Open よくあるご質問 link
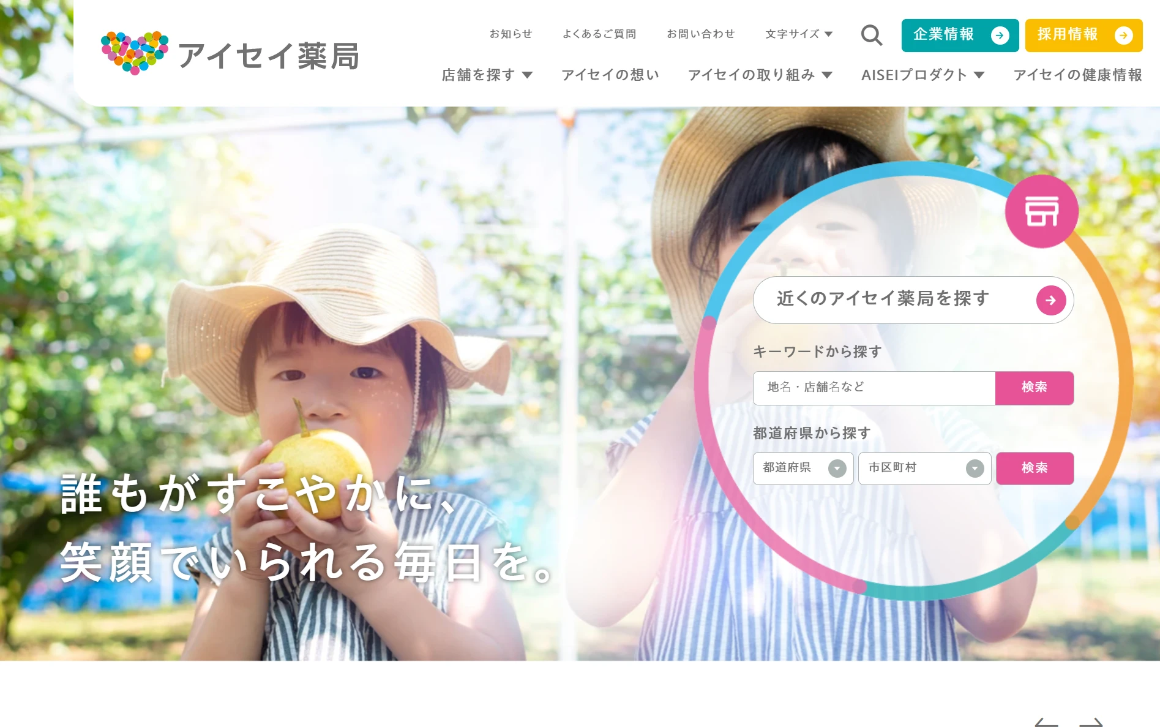 pyautogui.click(x=599, y=34)
